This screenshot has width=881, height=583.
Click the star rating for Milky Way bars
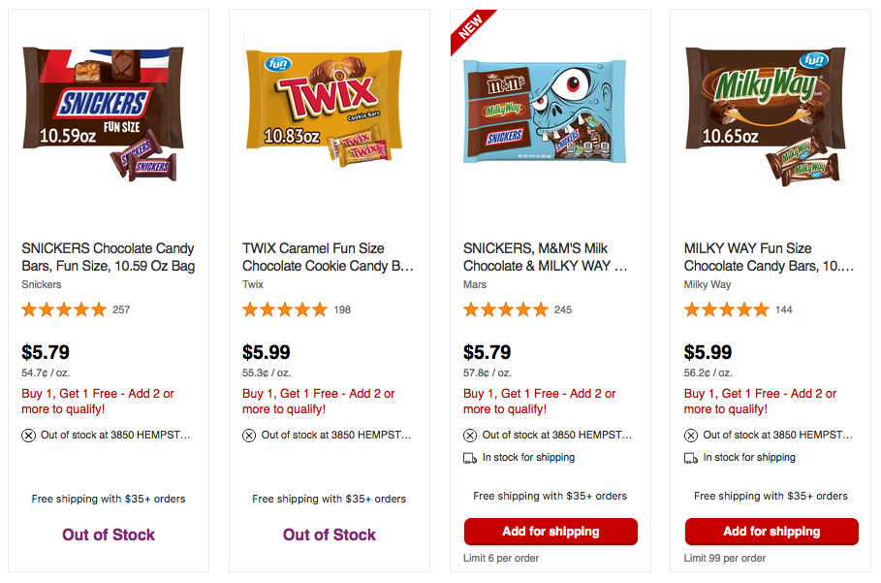point(727,309)
